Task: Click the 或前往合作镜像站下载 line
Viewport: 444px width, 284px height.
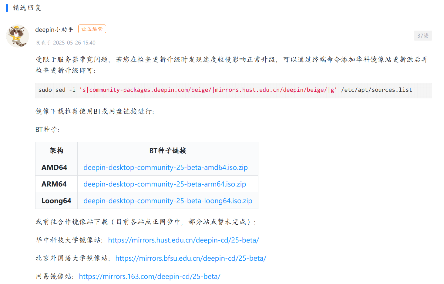Action: (x=146, y=222)
